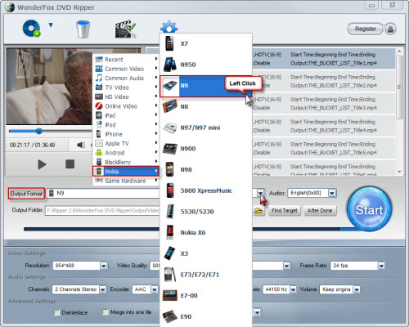Open the TV Video category

click(x=126, y=87)
